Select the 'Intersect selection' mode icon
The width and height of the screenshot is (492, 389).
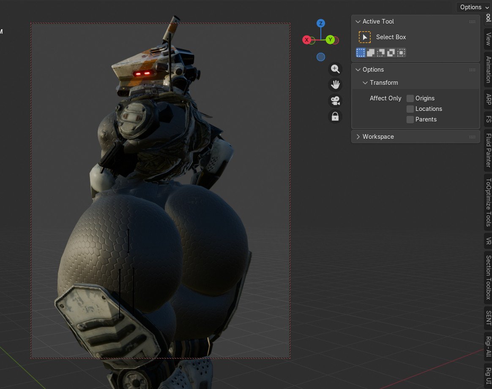click(401, 53)
